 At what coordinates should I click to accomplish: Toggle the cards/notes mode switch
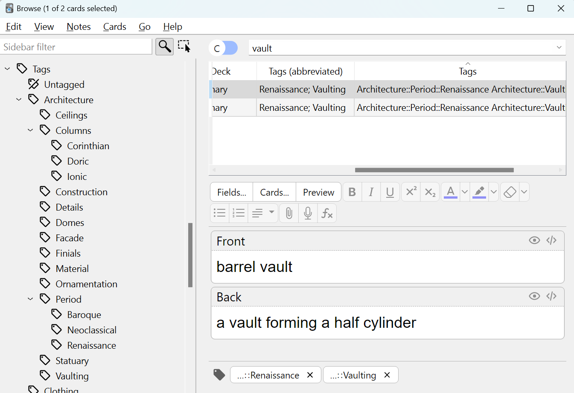point(224,48)
